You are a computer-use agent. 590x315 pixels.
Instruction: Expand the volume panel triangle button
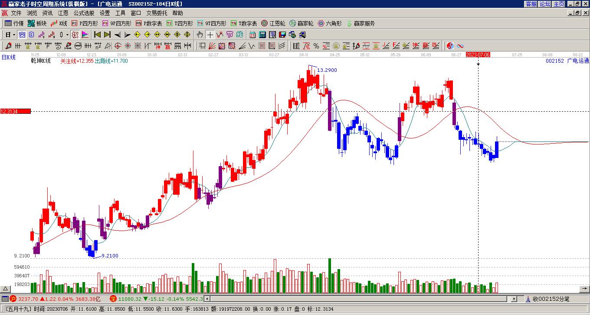point(6,289)
